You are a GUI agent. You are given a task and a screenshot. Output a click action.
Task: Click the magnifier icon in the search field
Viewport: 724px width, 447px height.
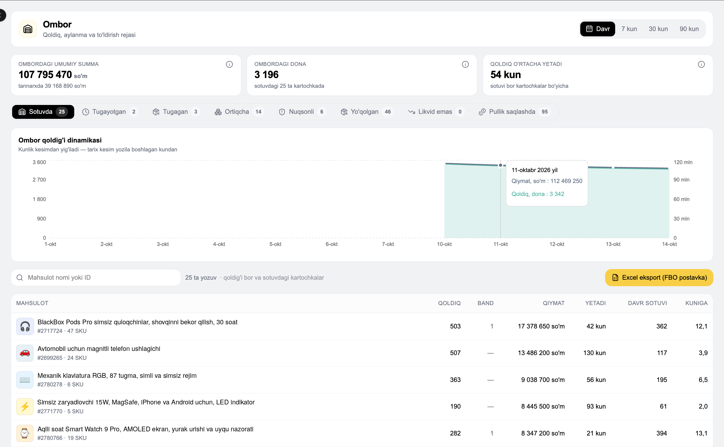(20, 278)
